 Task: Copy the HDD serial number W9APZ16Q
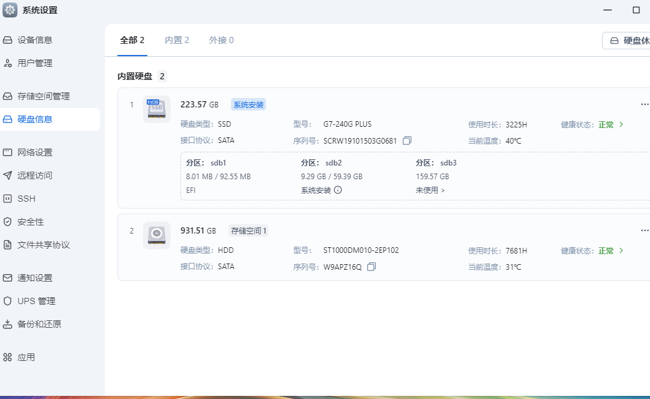(x=372, y=267)
